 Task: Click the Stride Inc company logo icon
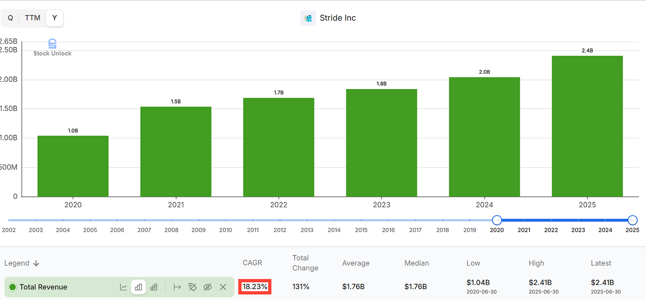(x=308, y=18)
